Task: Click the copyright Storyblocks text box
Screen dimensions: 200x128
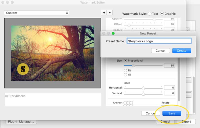Action: click(x=53, y=99)
